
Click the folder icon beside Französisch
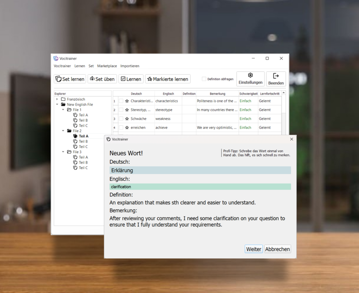point(63,99)
